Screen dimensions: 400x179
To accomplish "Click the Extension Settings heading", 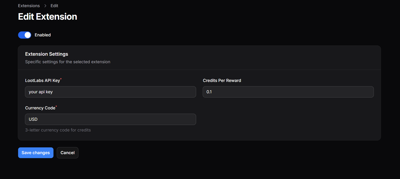I will (46, 54).
